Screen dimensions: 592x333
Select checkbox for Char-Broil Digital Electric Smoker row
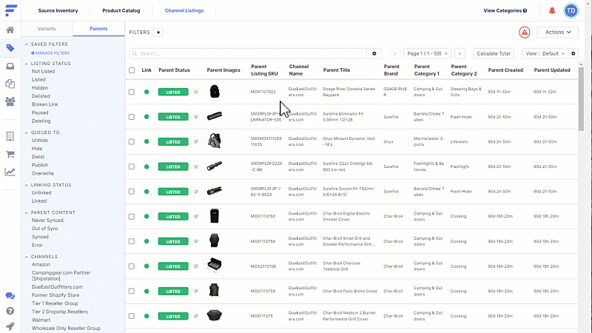point(132,216)
